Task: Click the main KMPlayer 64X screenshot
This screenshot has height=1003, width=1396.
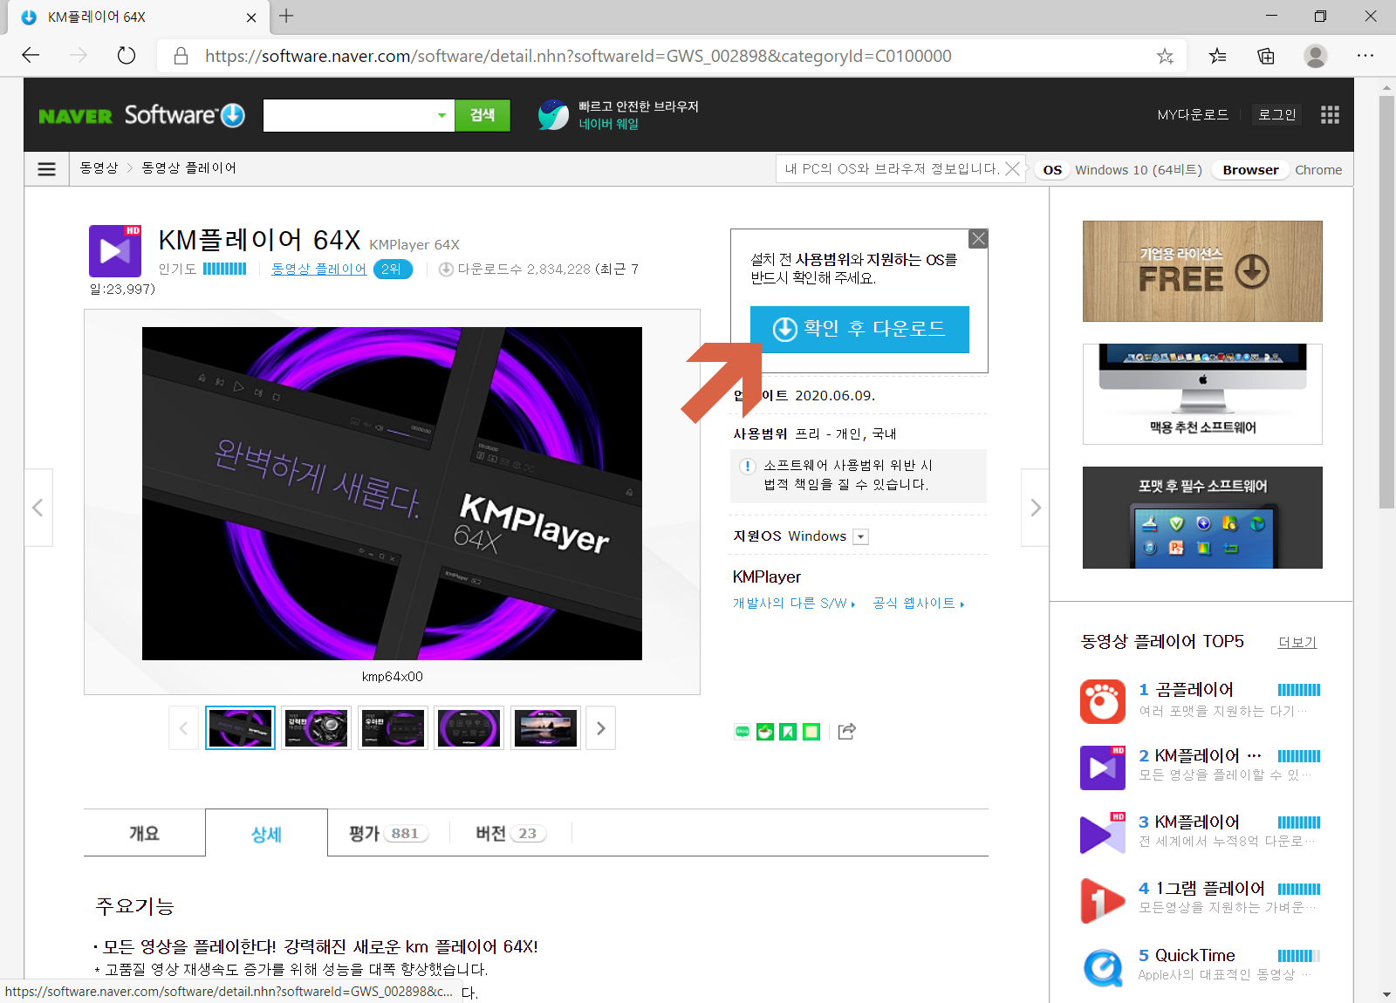Action: tap(392, 494)
